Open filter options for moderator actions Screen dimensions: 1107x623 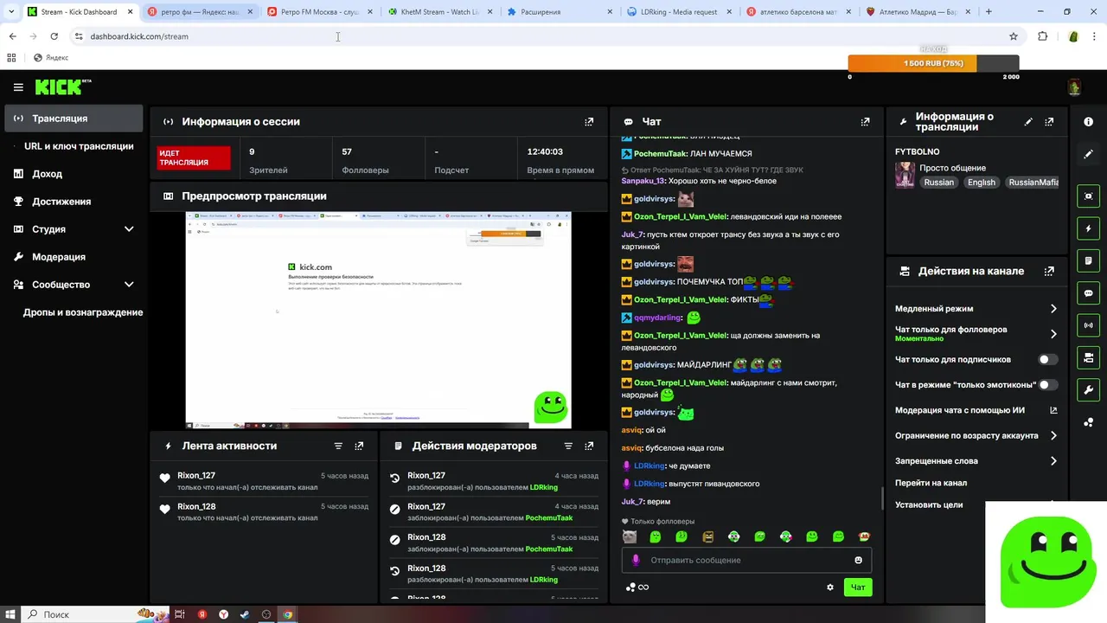pyautogui.click(x=568, y=446)
